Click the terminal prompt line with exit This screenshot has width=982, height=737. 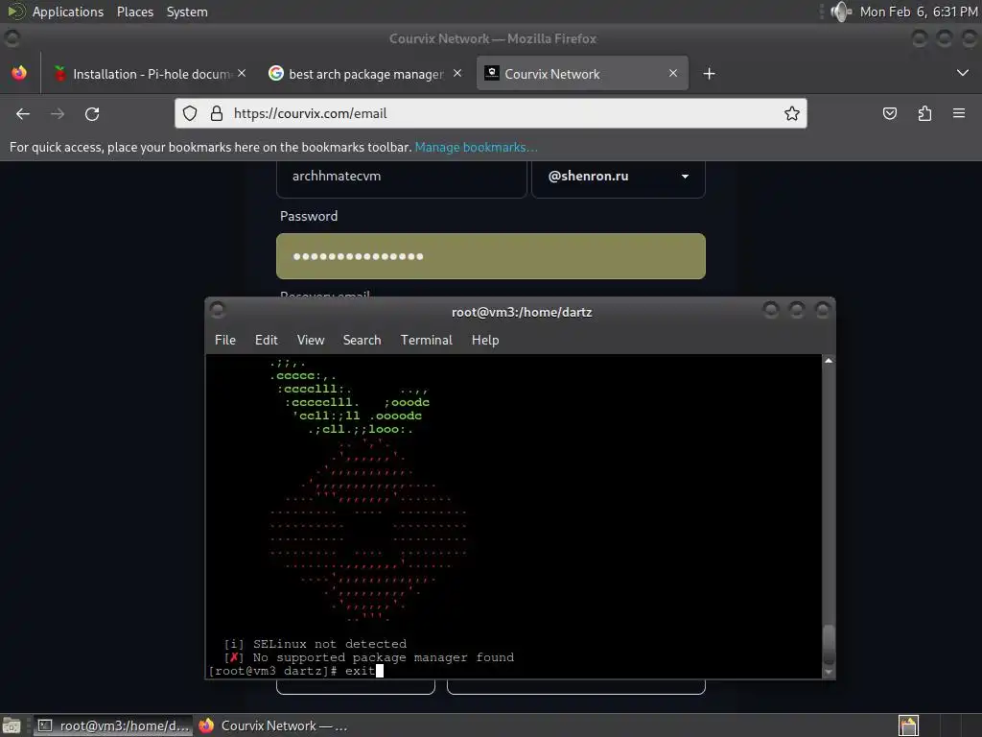[295, 671]
